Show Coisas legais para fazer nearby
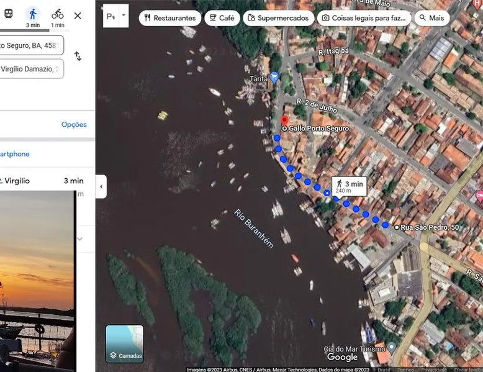Image resolution: width=483 pixels, height=372 pixels. pos(364,18)
